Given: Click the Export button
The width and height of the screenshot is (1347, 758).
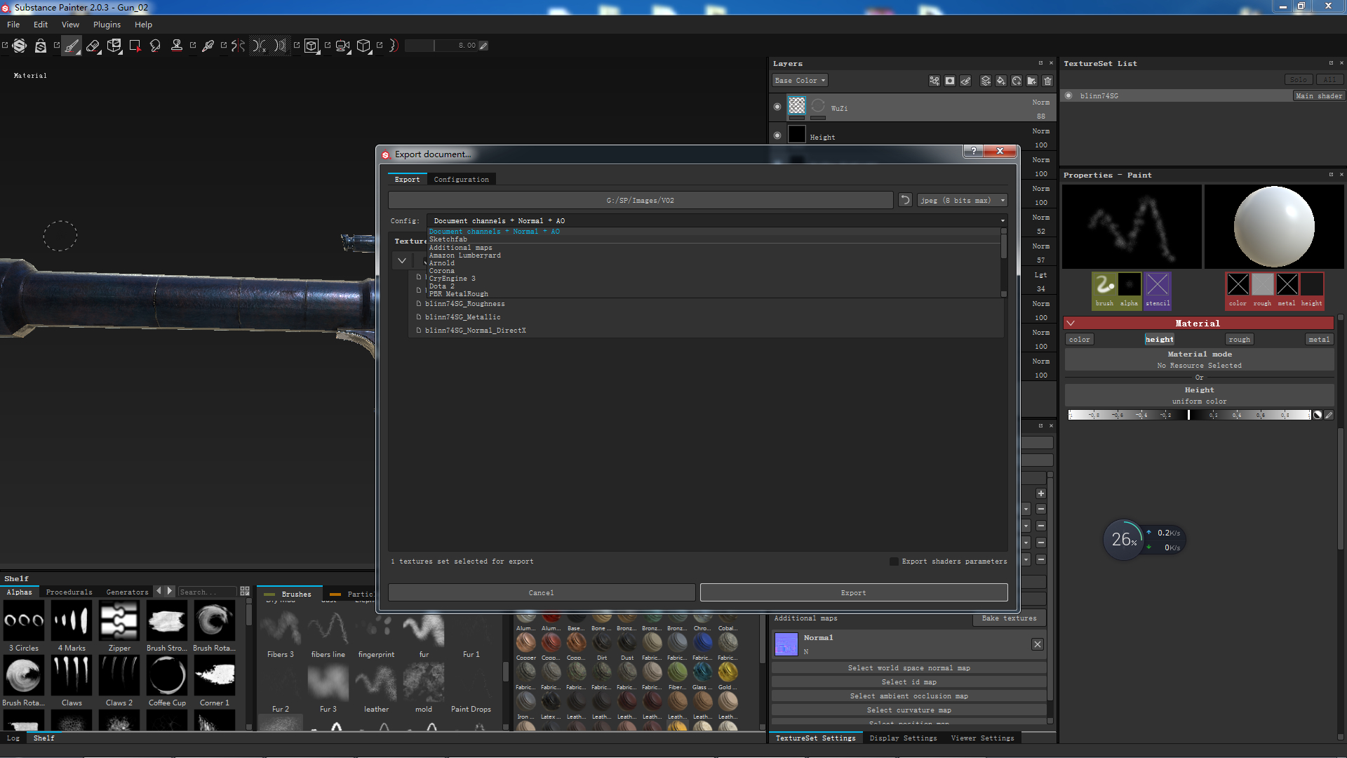Looking at the screenshot, I should pyautogui.click(x=853, y=593).
